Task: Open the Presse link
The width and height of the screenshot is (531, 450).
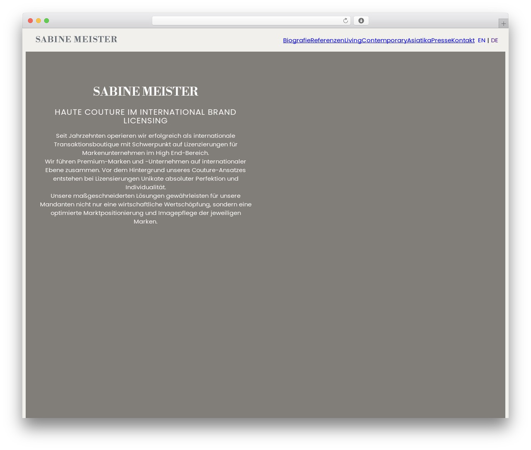Action: click(441, 40)
